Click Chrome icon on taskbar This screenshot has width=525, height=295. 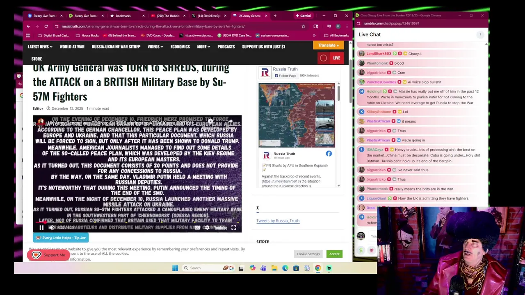318,268
